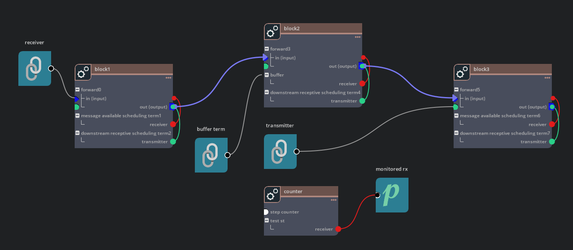This screenshot has height=250, width=573.
Task: Click the gears icon on block1 header
Action: (x=83, y=72)
